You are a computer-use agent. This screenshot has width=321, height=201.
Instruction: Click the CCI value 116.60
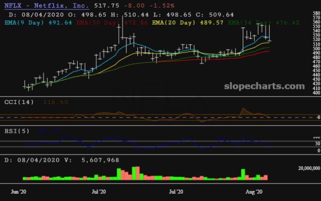coord(55,102)
